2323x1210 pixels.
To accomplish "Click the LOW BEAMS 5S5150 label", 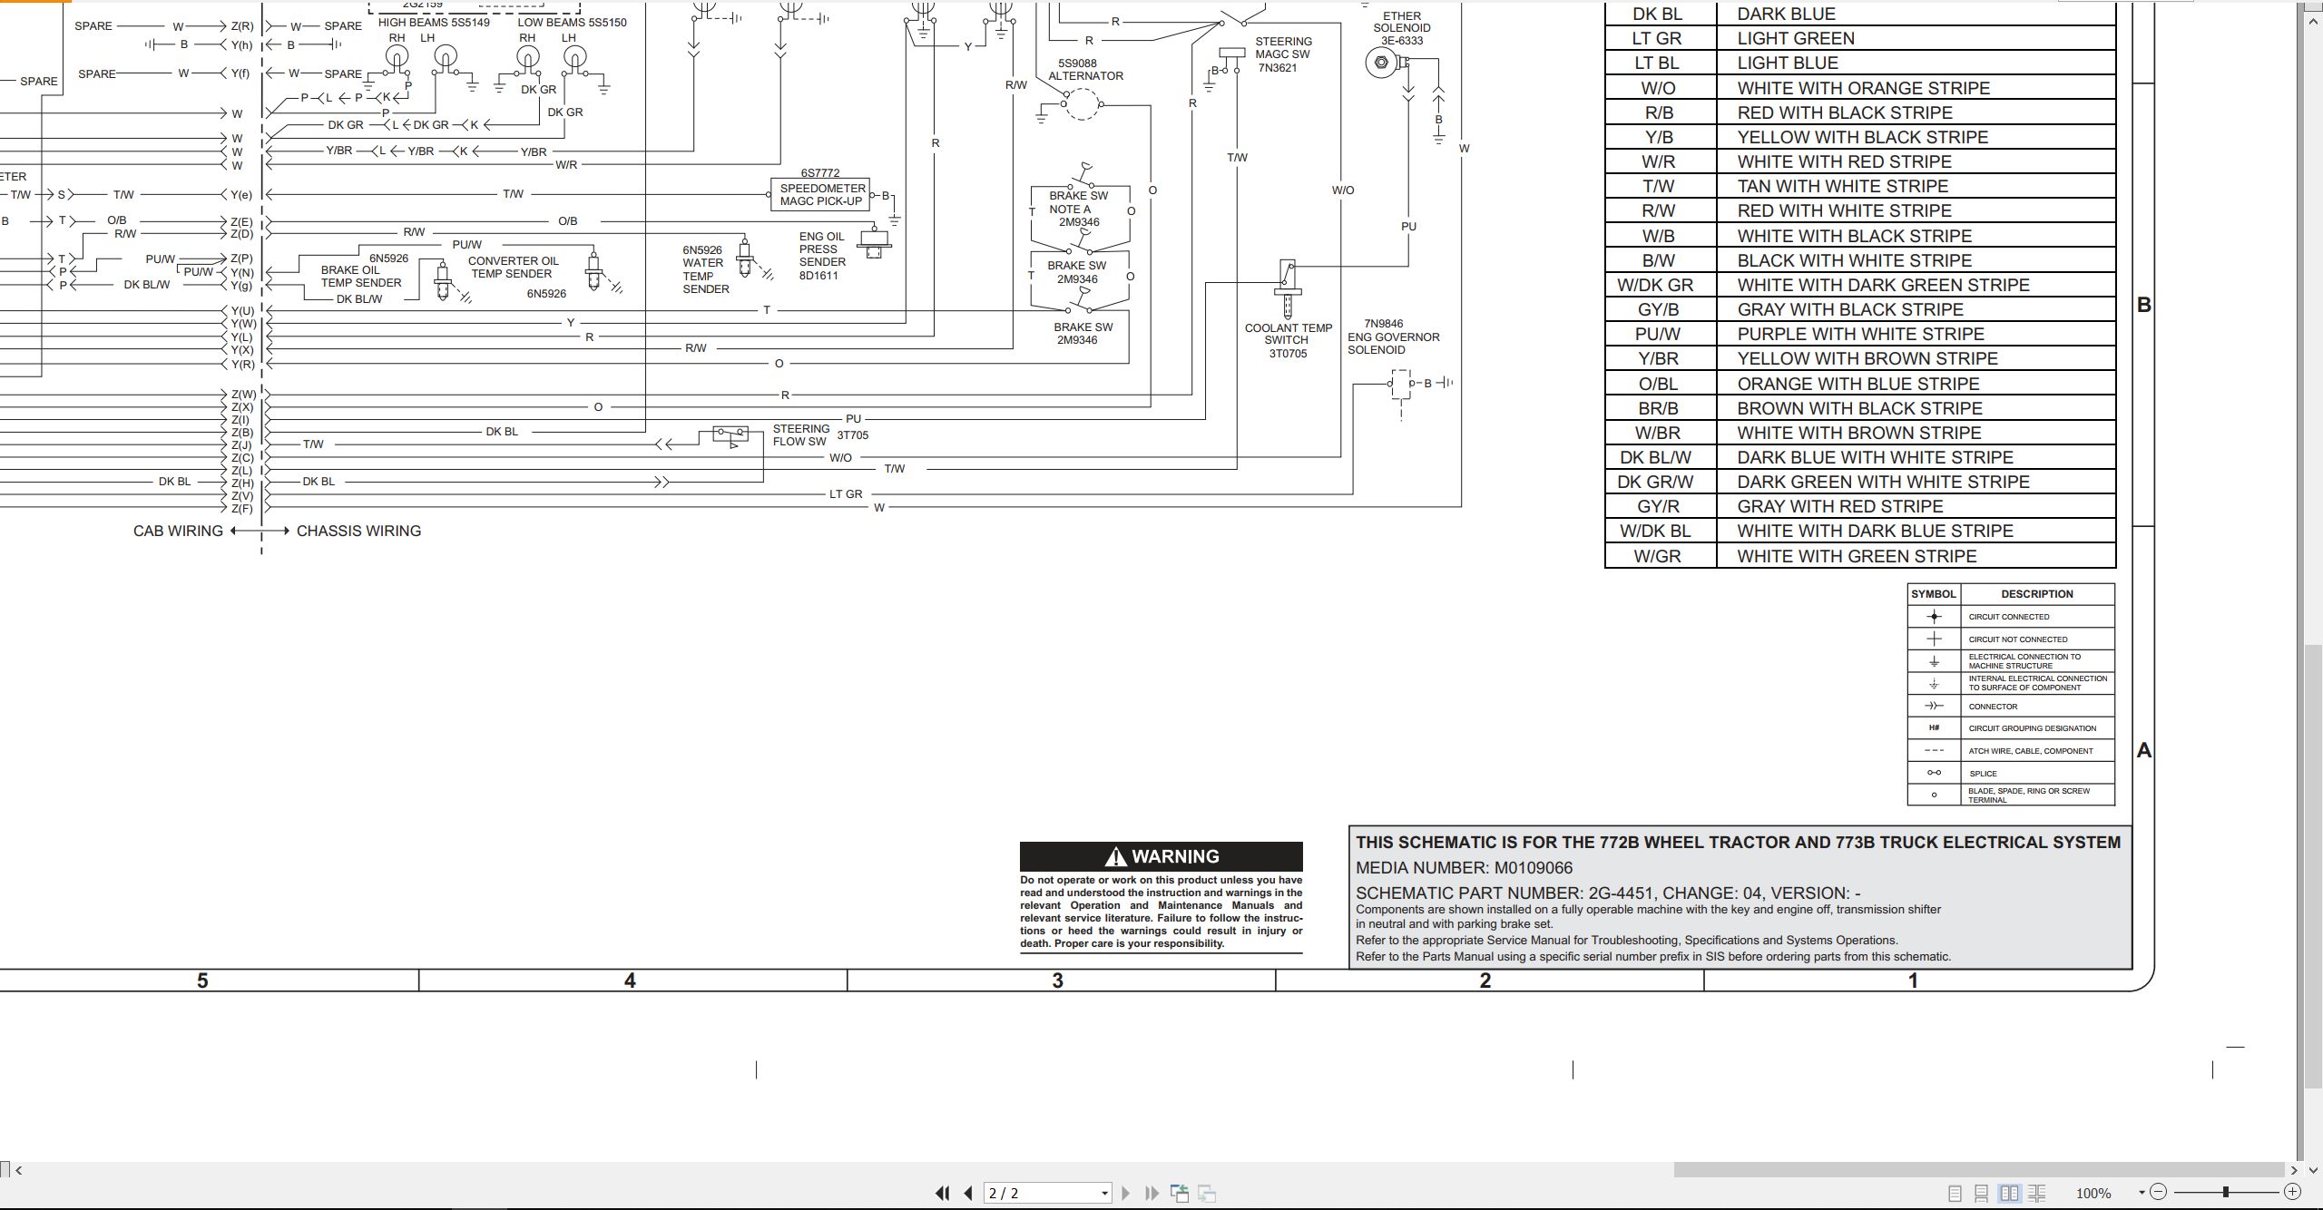I will click(572, 23).
